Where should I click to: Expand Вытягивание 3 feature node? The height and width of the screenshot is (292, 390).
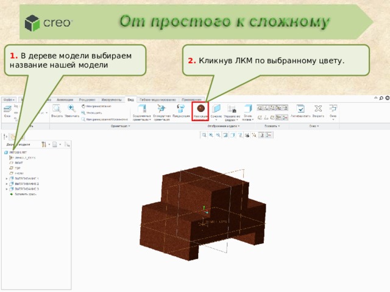pyautogui.click(x=7, y=189)
